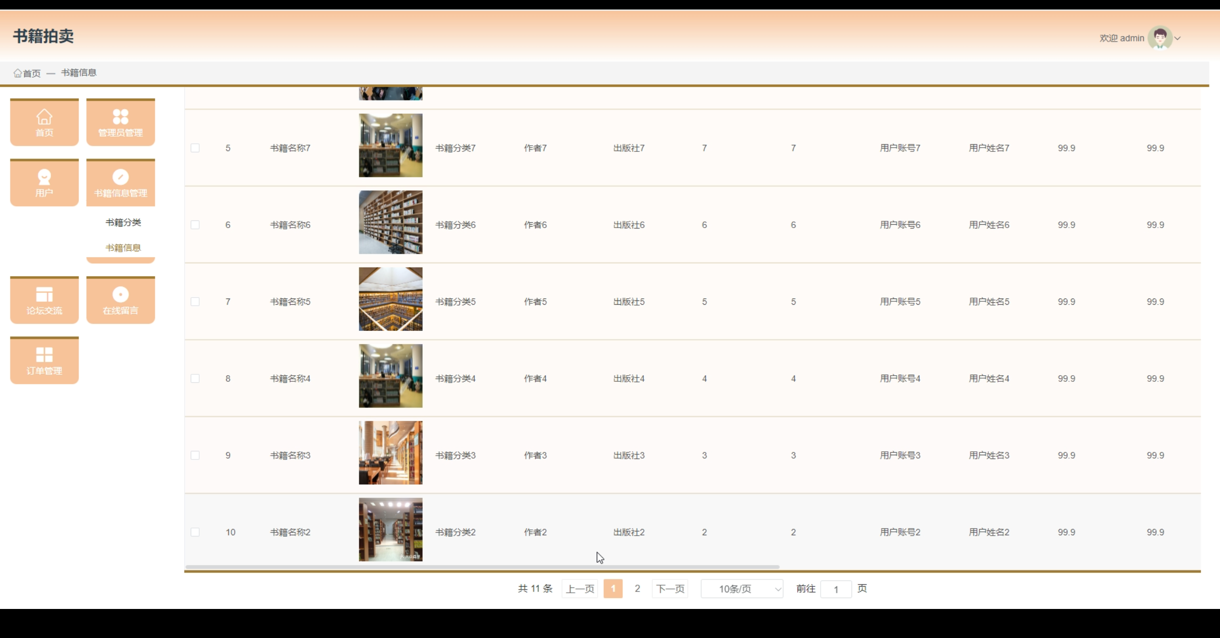1220x638 pixels.
Task: Focus the 前往 page number input
Action: (835, 589)
